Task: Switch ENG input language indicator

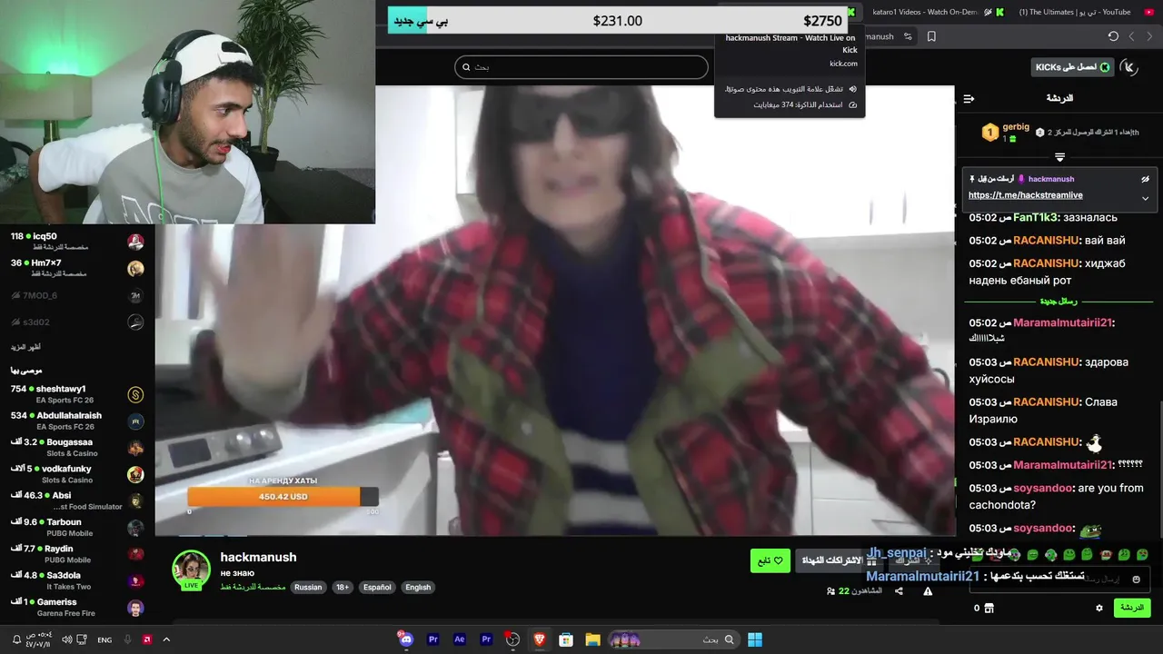Action: tap(104, 639)
